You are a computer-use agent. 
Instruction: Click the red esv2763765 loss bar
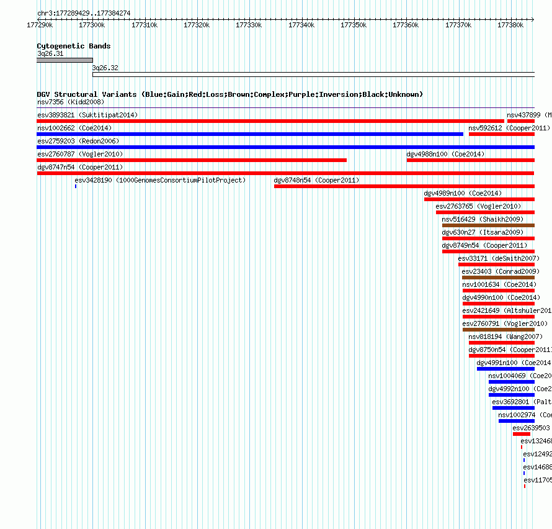tap(485, 212)
